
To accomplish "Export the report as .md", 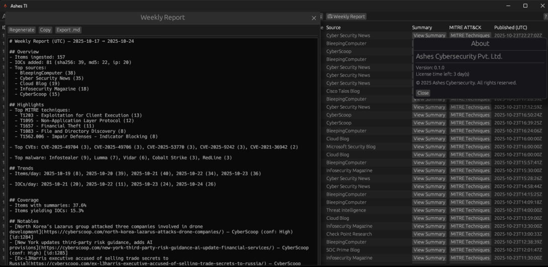I will [x=68, y=30].
